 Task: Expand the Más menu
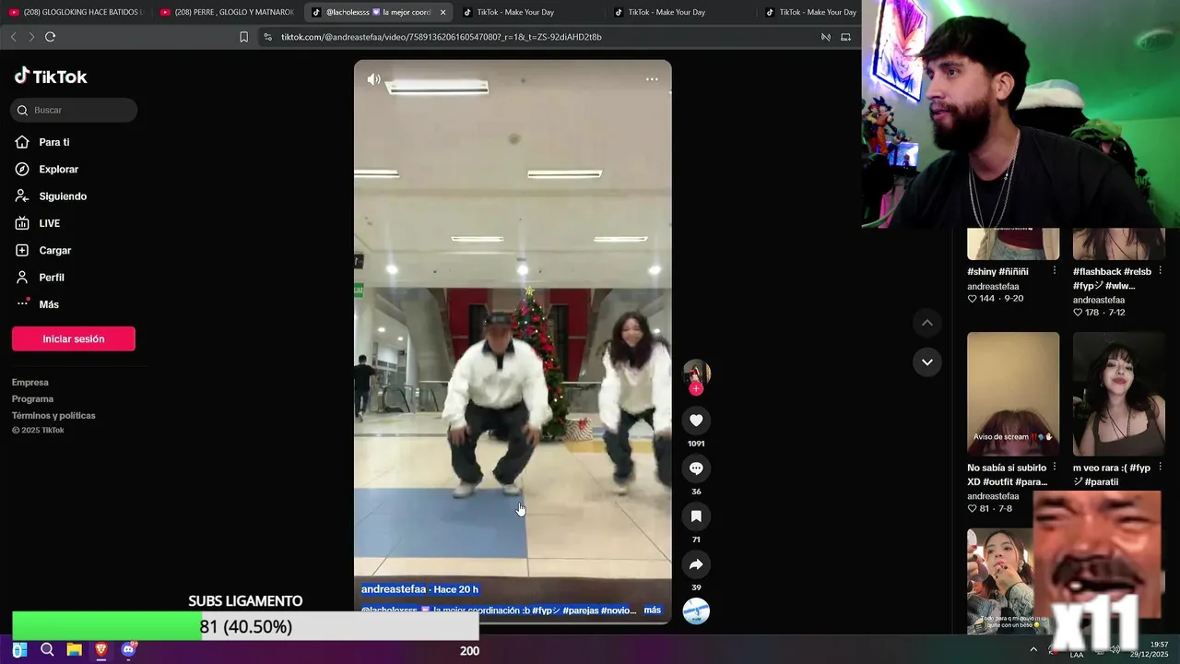click(x=48, y=304)
